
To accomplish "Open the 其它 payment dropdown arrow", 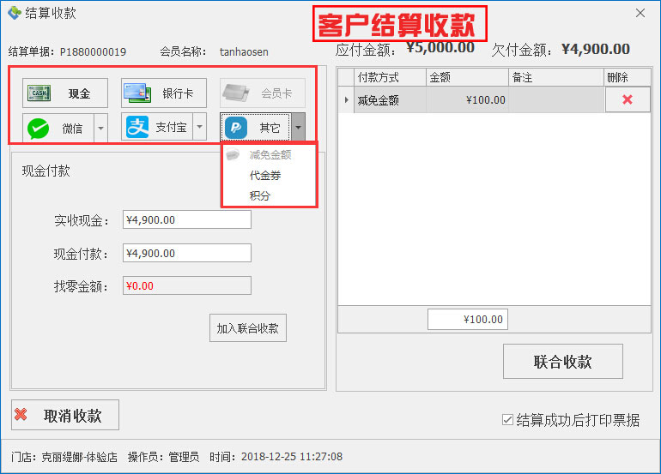I will (298, 128).
